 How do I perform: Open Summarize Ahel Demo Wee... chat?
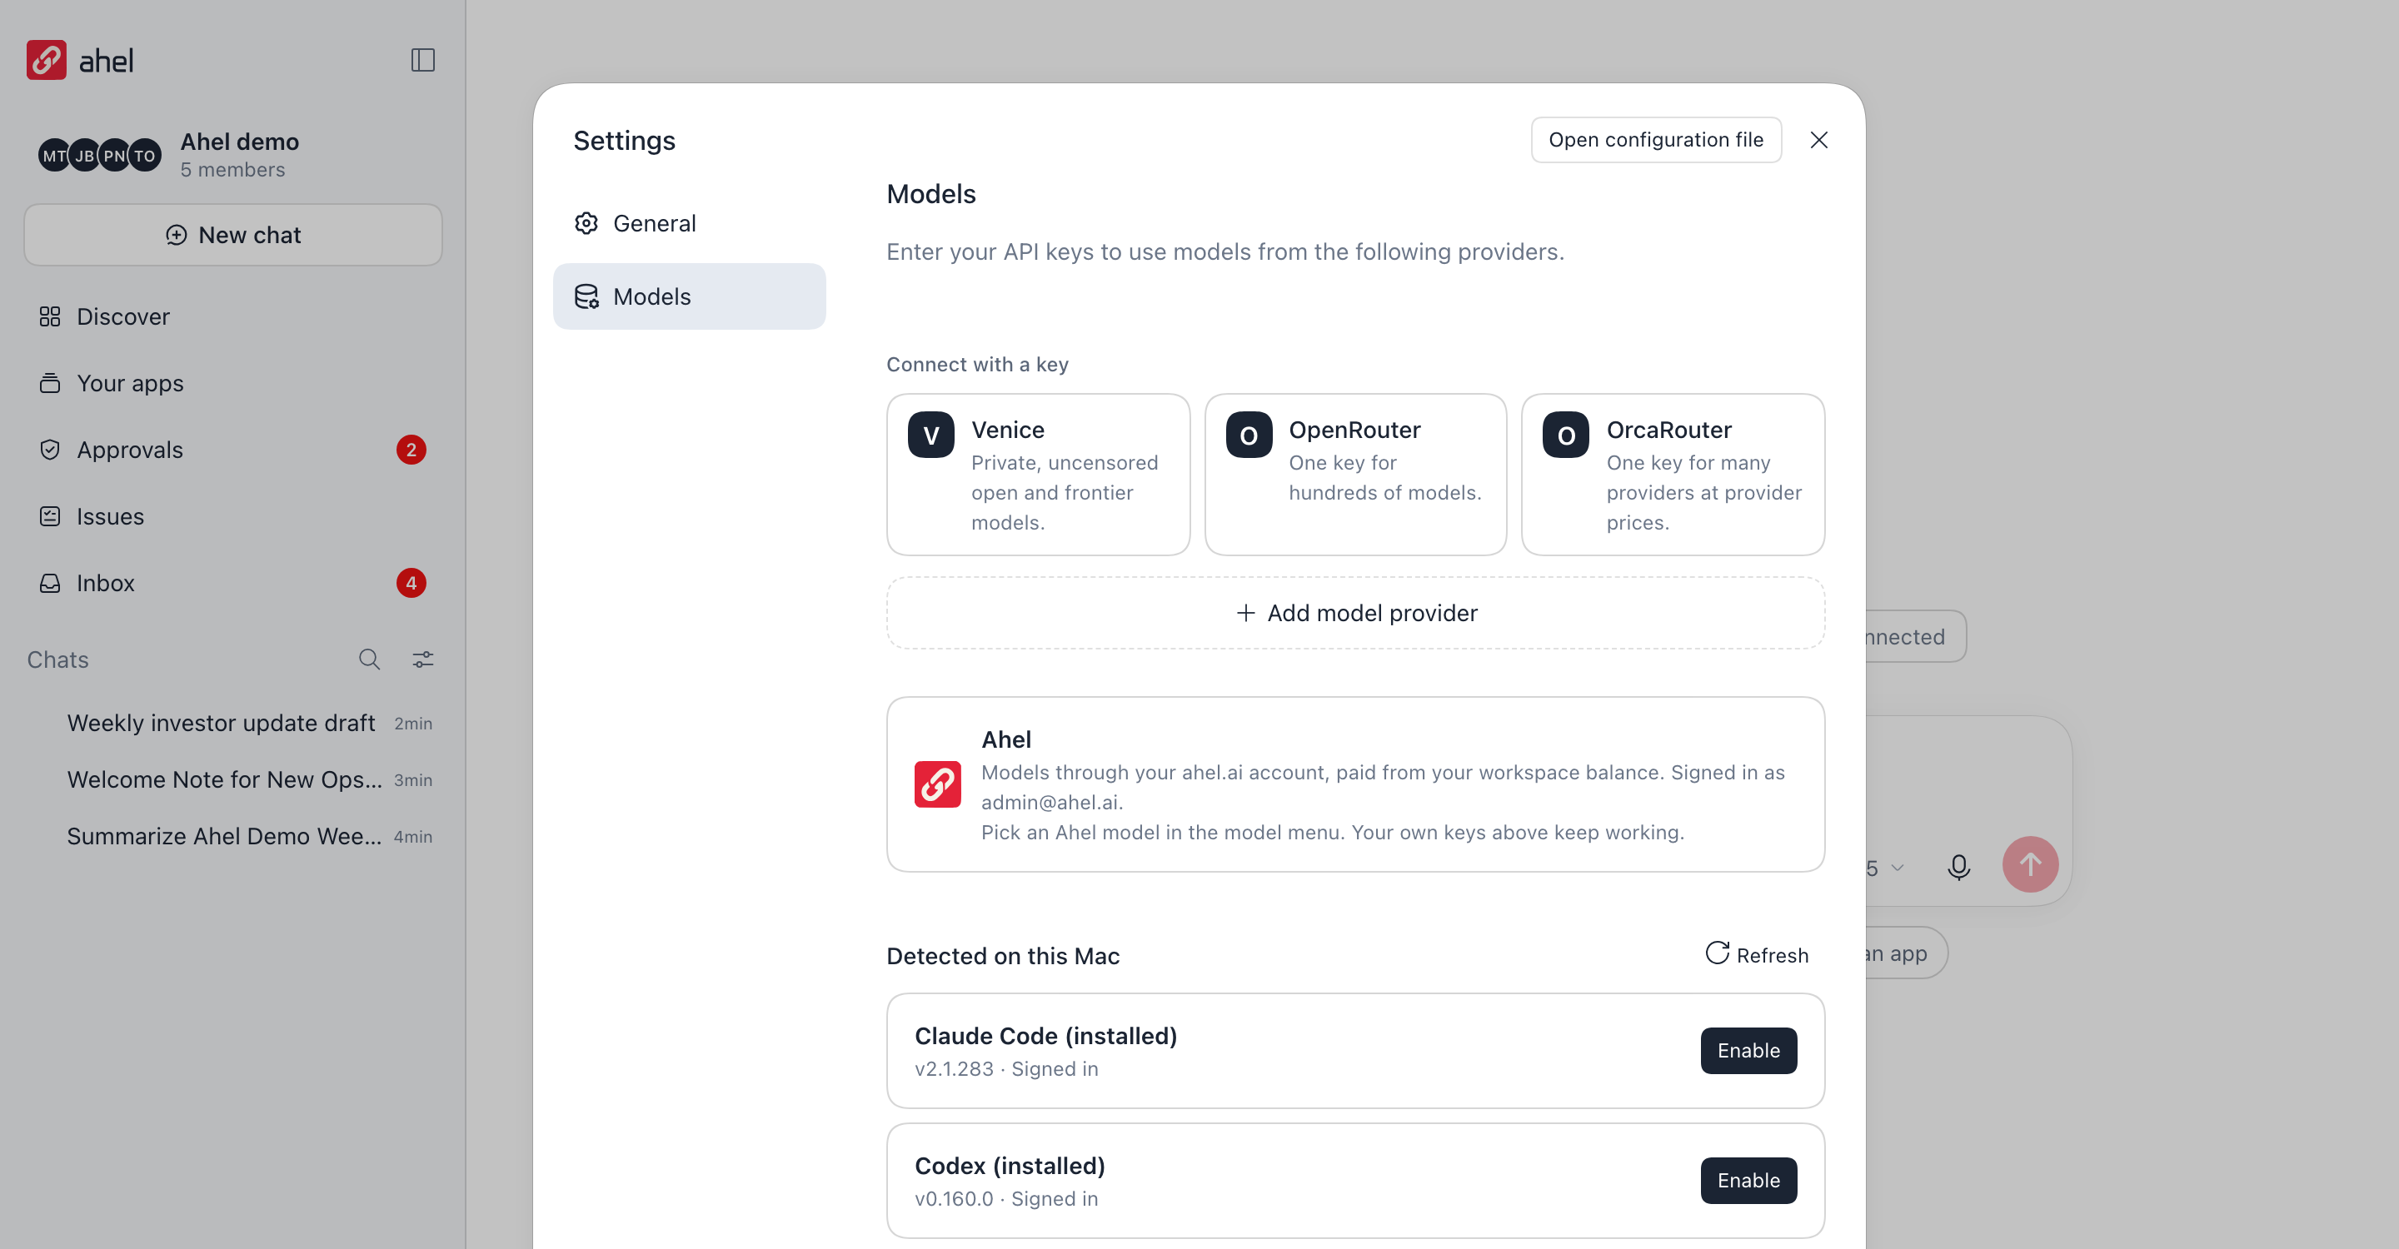click(233, 837)
